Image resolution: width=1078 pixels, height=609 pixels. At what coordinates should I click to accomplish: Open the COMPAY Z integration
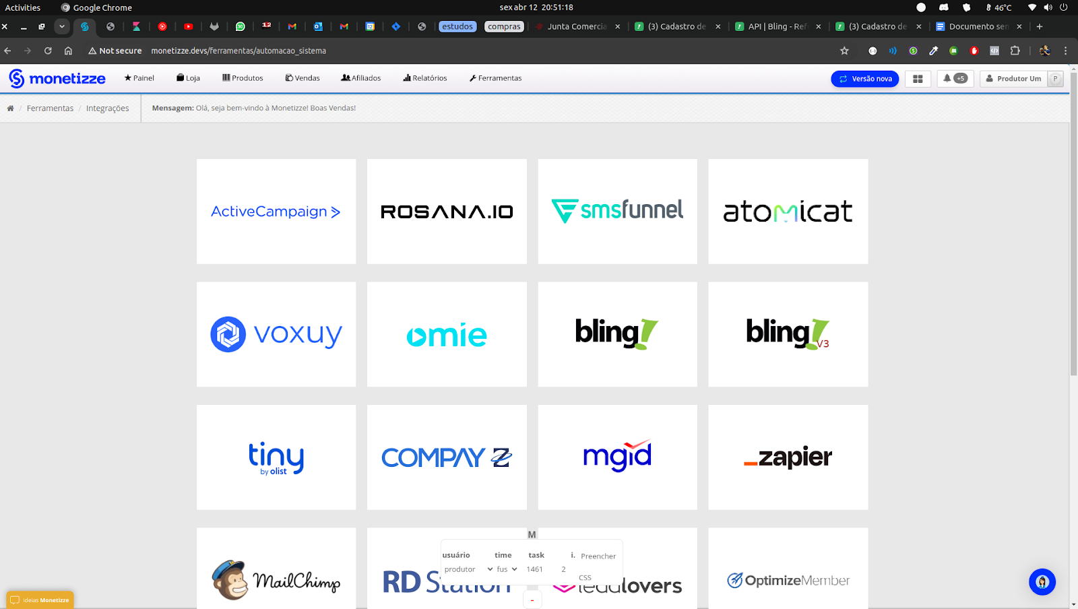coord(447,457)
